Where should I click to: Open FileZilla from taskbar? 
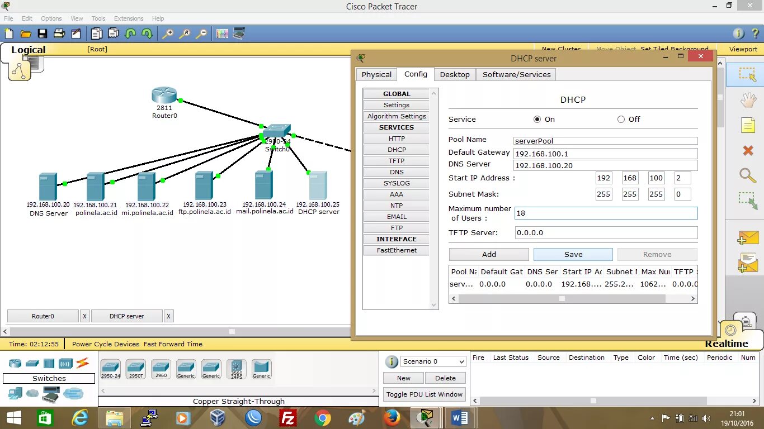[287, 417]
